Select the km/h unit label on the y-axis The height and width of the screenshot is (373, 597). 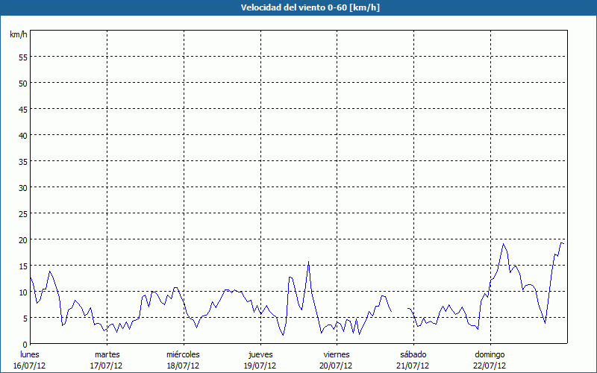[18, 35]
